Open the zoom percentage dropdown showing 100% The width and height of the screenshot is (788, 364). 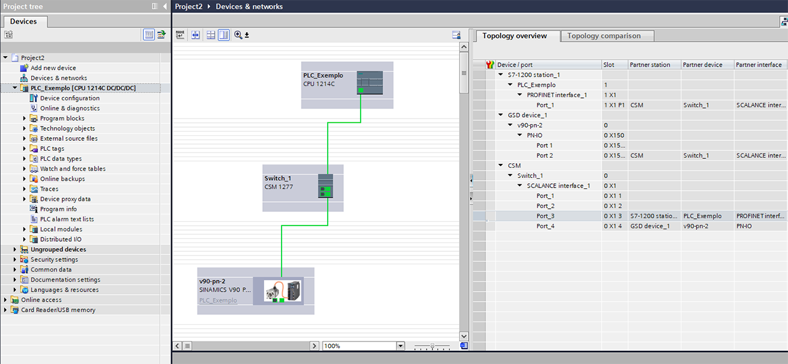401,345
